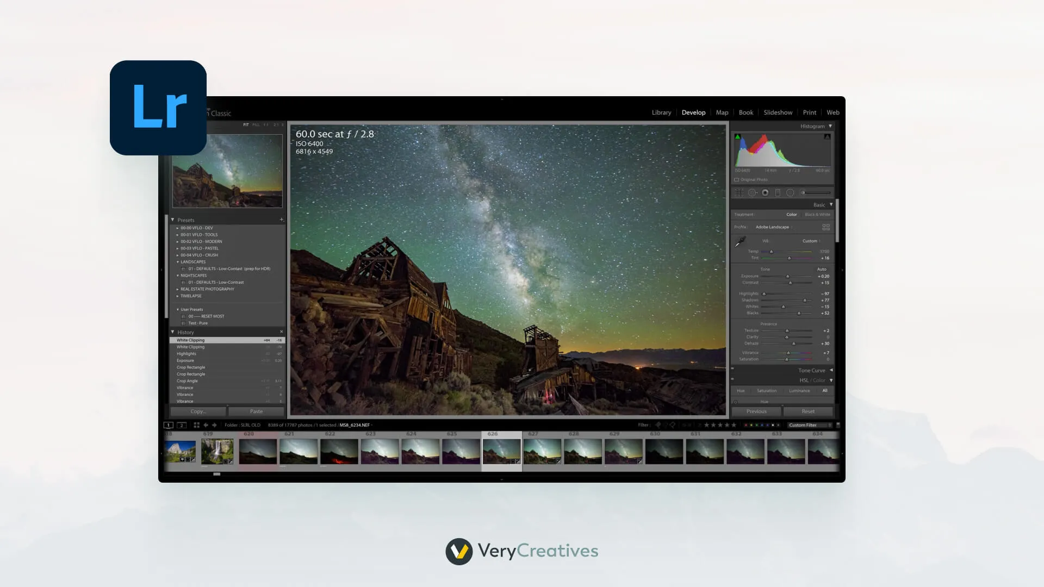Click the Previous button
This screenshot has width=1044, height=587.
[x=756, y=411]
